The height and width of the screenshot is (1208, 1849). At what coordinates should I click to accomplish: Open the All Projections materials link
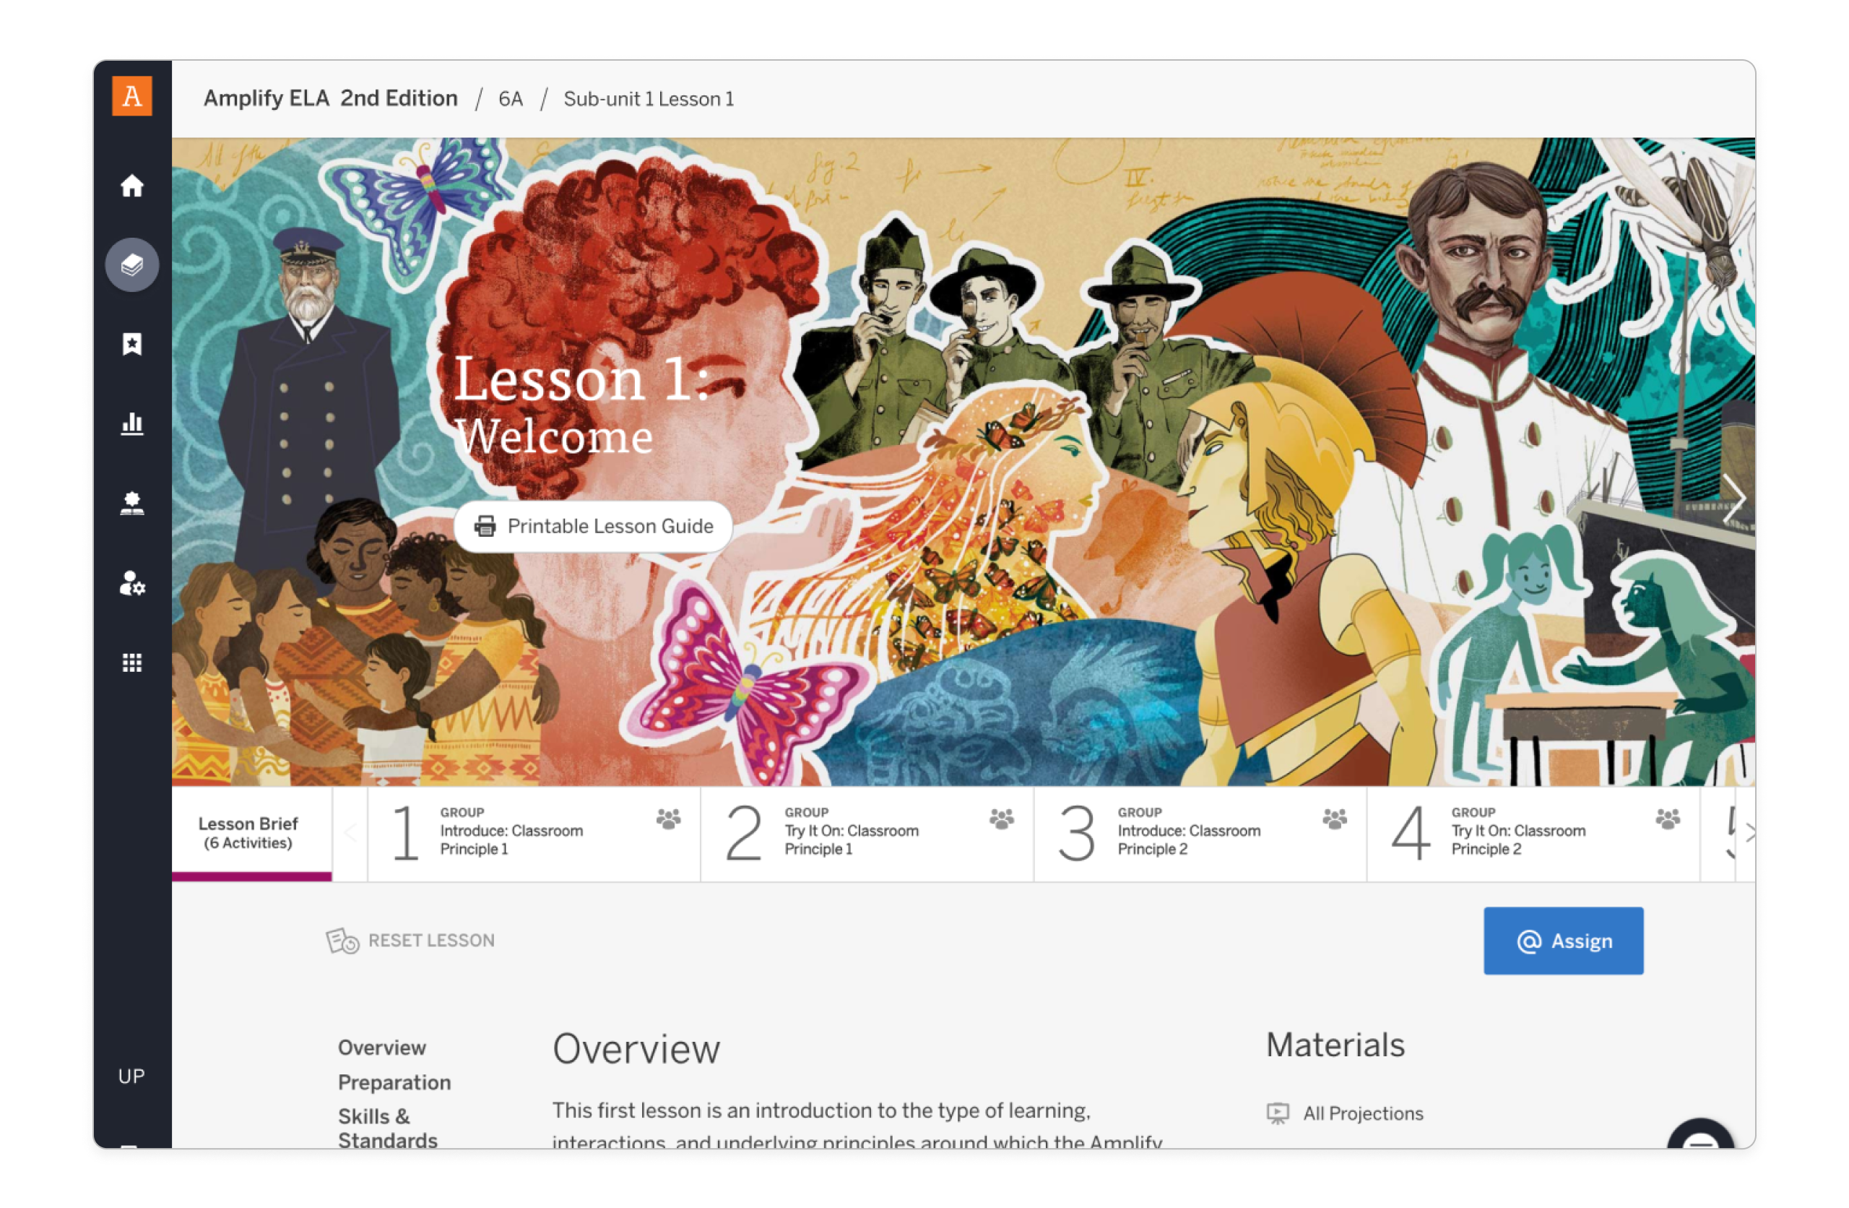click(1363, 1114)
